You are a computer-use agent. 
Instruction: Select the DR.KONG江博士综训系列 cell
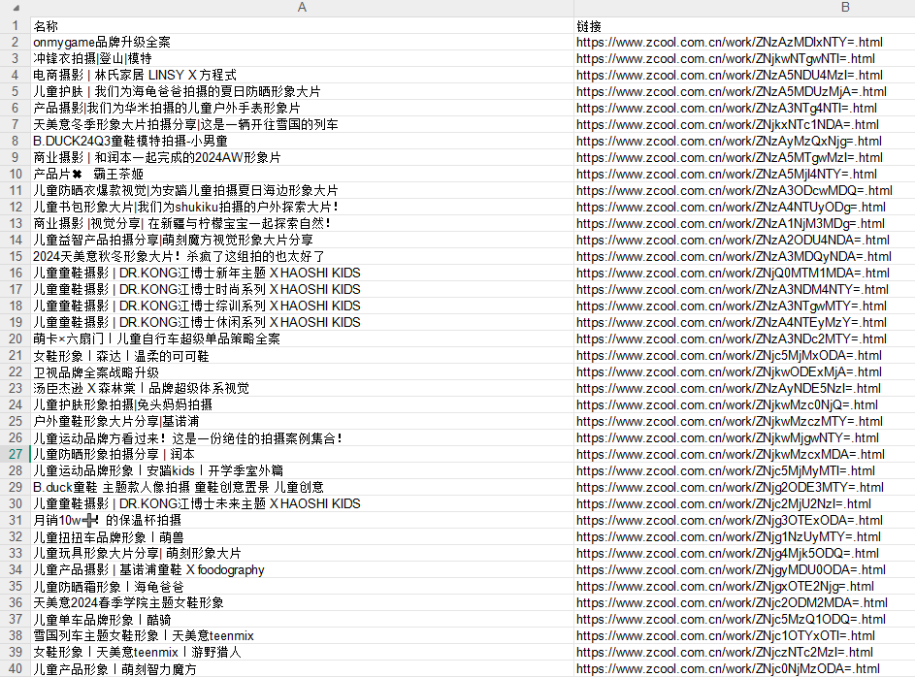[x=302, y=306]
